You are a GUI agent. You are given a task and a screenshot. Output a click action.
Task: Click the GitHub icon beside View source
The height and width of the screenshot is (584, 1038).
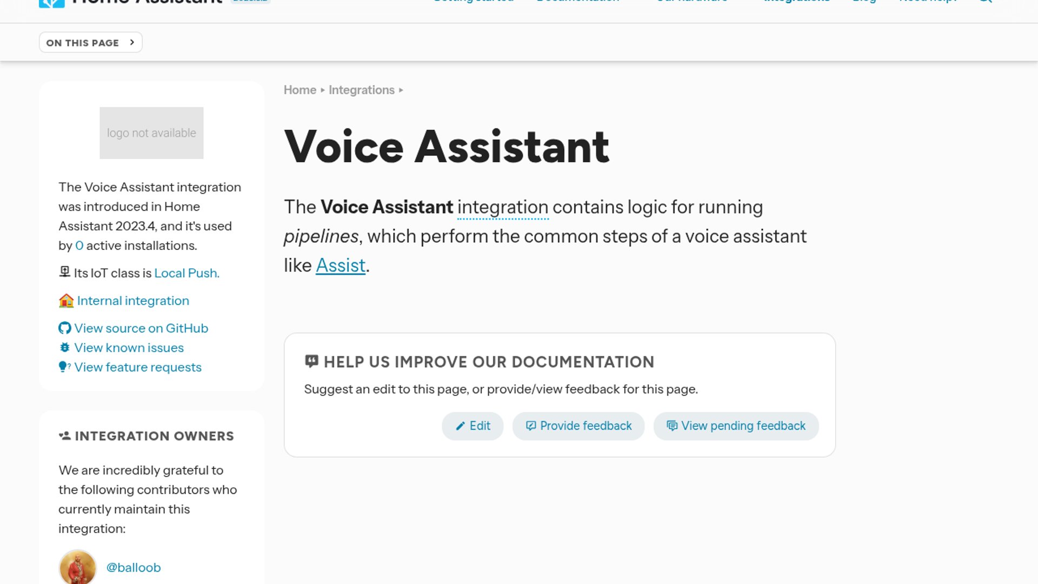[64, 328]
